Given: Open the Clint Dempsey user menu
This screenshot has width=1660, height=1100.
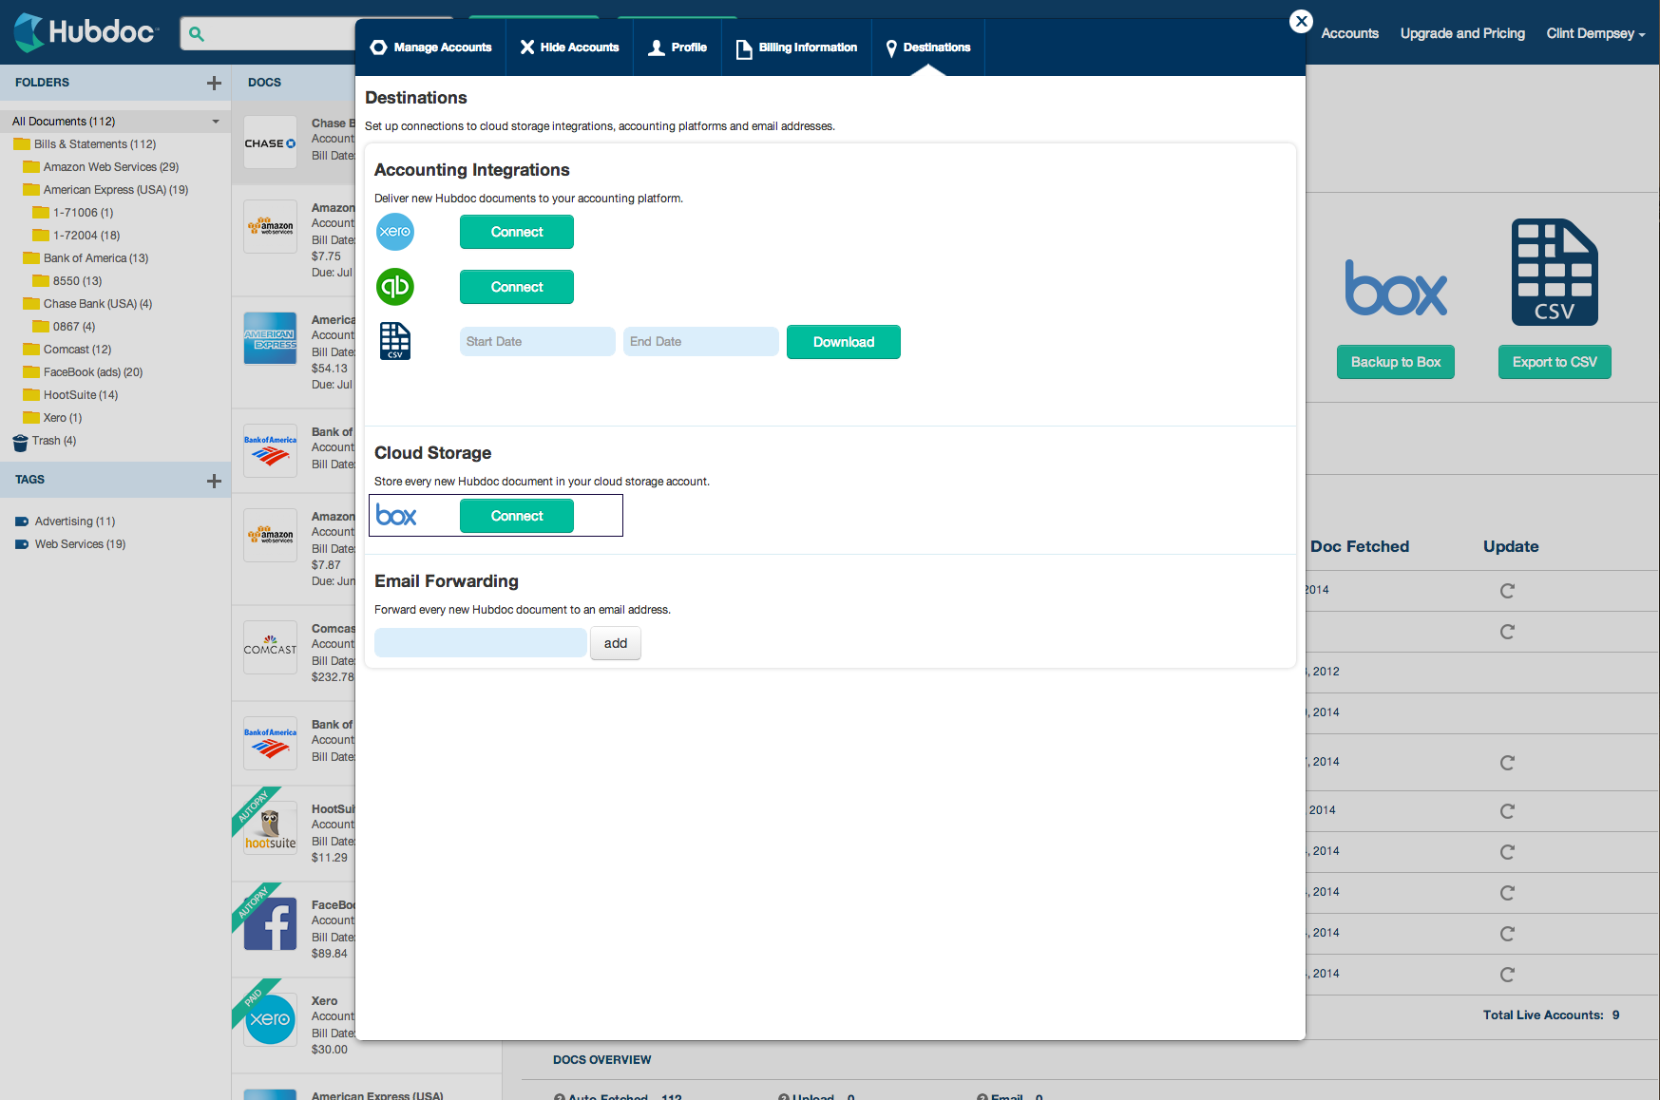Looking at the screenshot, I should [1595, 33].
